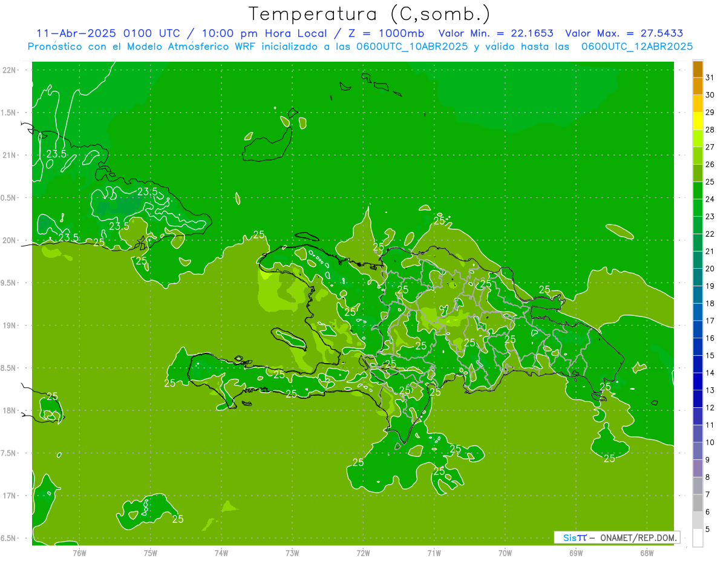Click the 20N latitude label
This screenshot has width=726, height=561.
(10, 240)
